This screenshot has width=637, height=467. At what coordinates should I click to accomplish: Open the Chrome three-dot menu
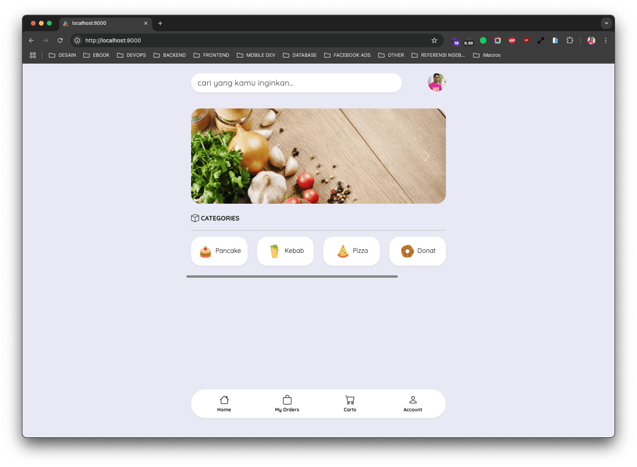coord(606,40)
